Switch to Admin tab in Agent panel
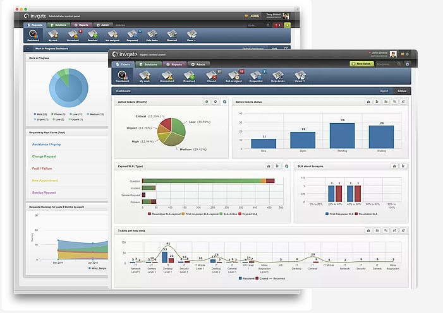 (198, 64)
